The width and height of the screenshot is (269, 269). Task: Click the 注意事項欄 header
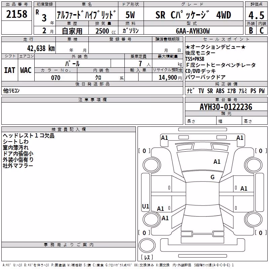92,100
